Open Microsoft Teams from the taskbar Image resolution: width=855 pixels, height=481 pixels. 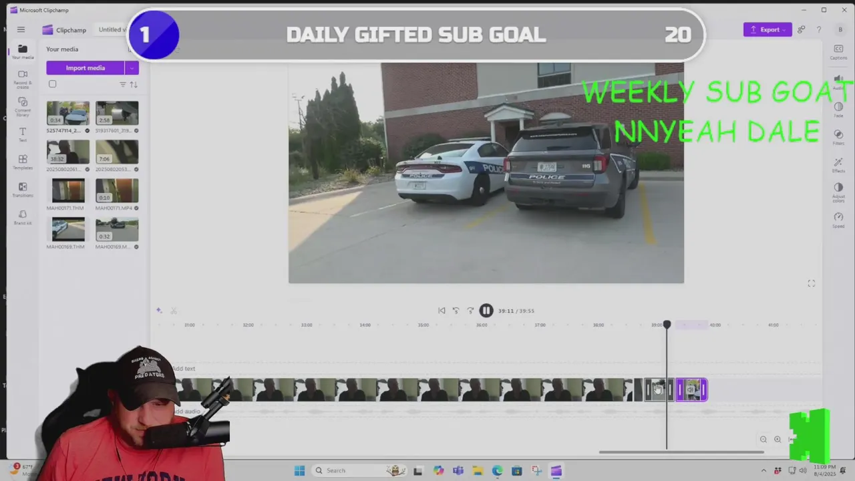[458, 470]
